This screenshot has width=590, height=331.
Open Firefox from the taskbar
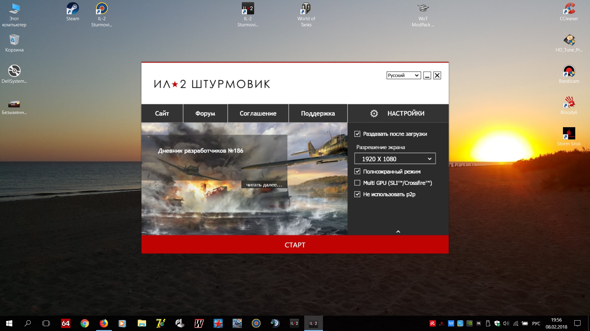(x=104, y=323)
